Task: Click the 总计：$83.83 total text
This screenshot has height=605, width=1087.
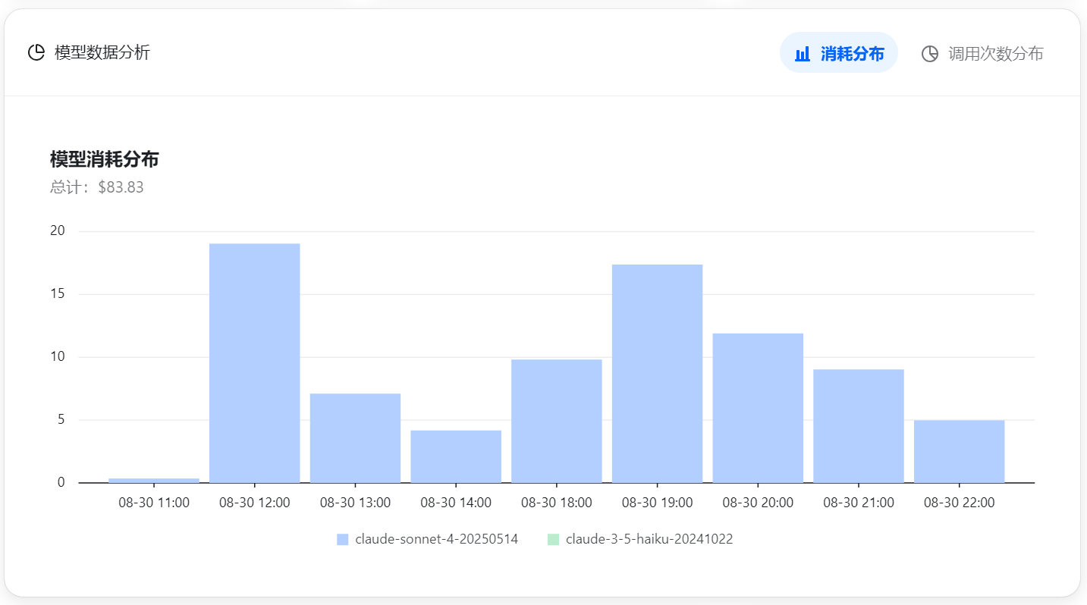Action: 97,187
